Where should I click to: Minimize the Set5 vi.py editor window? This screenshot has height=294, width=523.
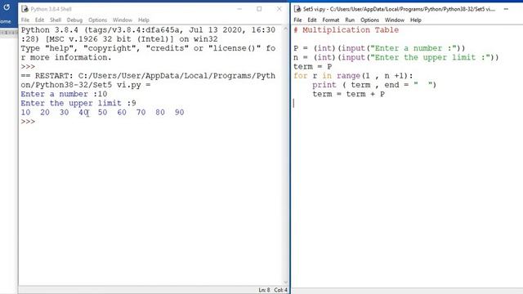pos(506,9)
